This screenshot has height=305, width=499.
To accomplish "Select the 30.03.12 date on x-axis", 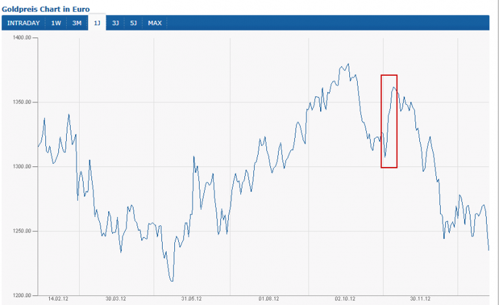I will pyautogui.click(x=116, y=299).
